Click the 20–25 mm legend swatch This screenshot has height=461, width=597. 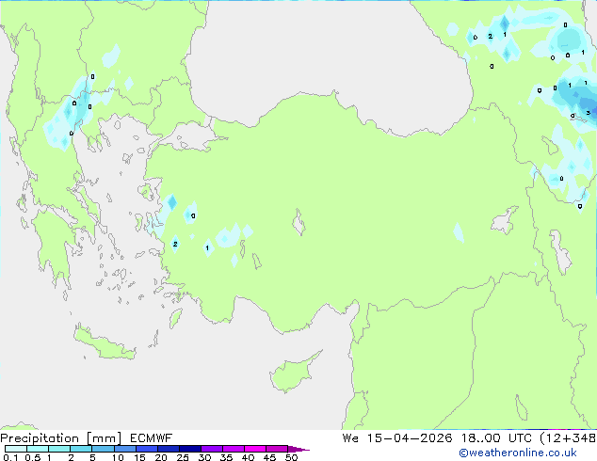point(169,449)
